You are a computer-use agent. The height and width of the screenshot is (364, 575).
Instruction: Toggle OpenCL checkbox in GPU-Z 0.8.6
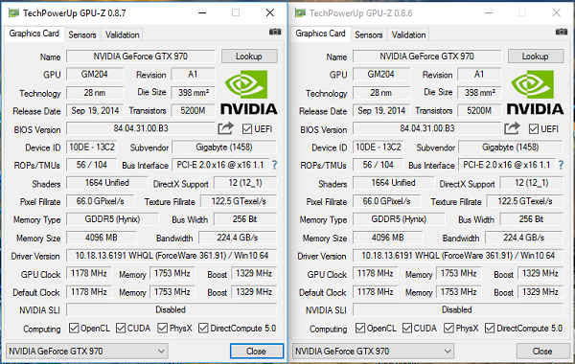[x=360, y=328]
